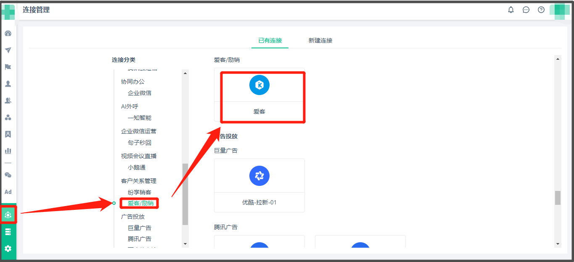The width and height of the screenshot is (574, 262).
Task: Select 句子秒回 in category list
Action: pos(140,143)
